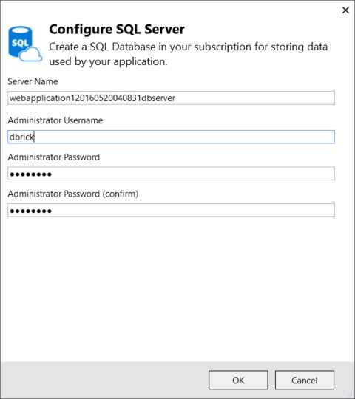Click the Server Name label

[33, 81]
